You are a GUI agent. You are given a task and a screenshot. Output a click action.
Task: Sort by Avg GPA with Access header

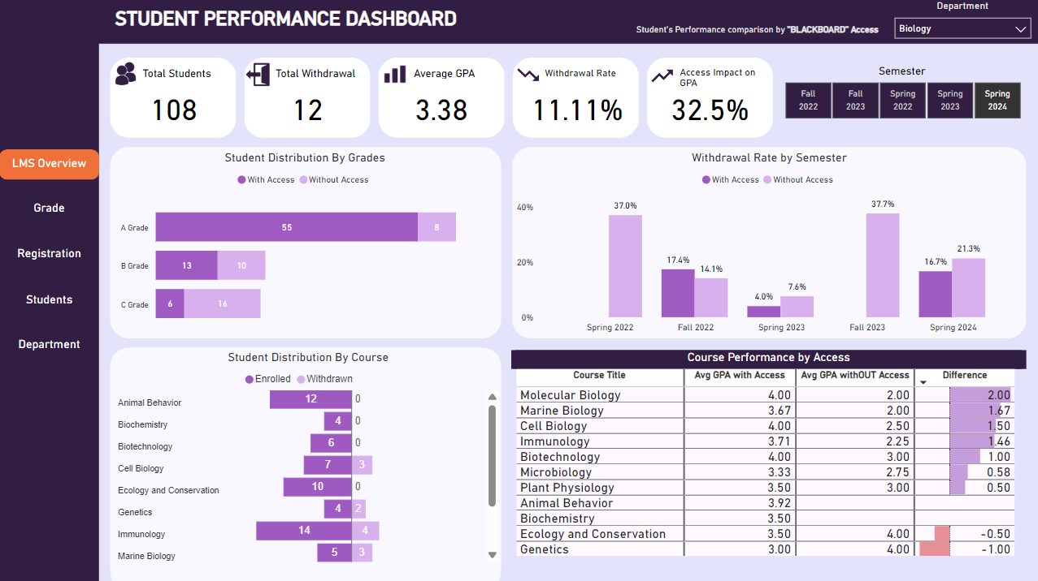point(740,376)
